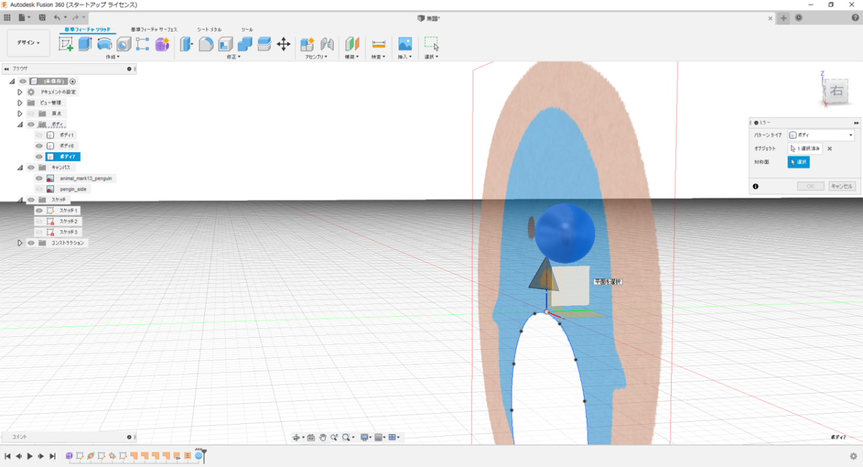The width and height of the screenshot is (863, 467).
Task: Select the Rectangular Pattern tool
Action: point(143,44)
